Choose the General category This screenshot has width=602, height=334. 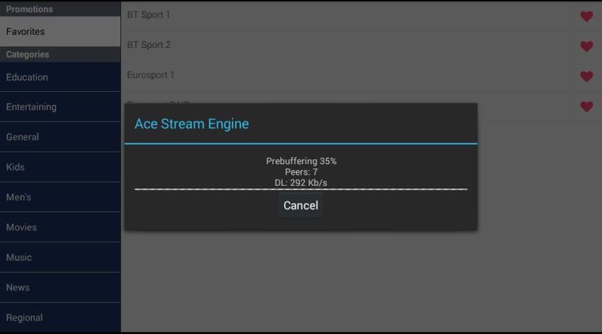60,137
